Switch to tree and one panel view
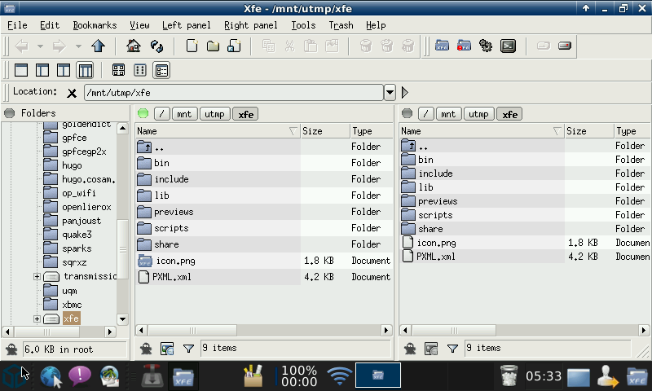 (x=42, y=70)
